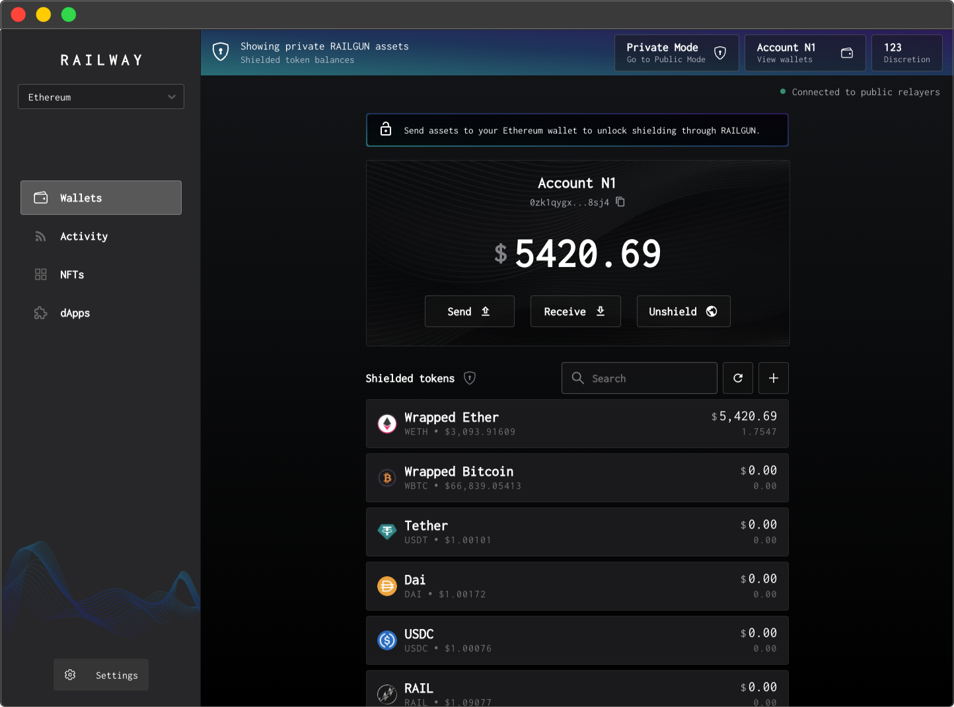954x707 pixels.
Task: Click the Tether token logo
Action: (387, 531)
